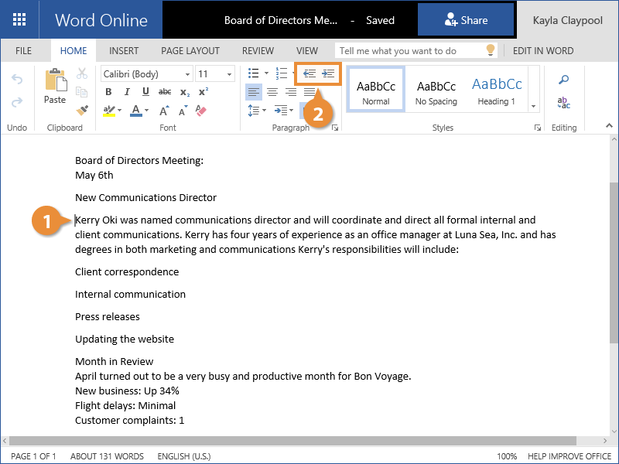Image resolution: width=619 pixels, height=464 pixels.
Task: Expand the Styles gallery arrow
Action: pyautogui.click(x=533, y=106)
